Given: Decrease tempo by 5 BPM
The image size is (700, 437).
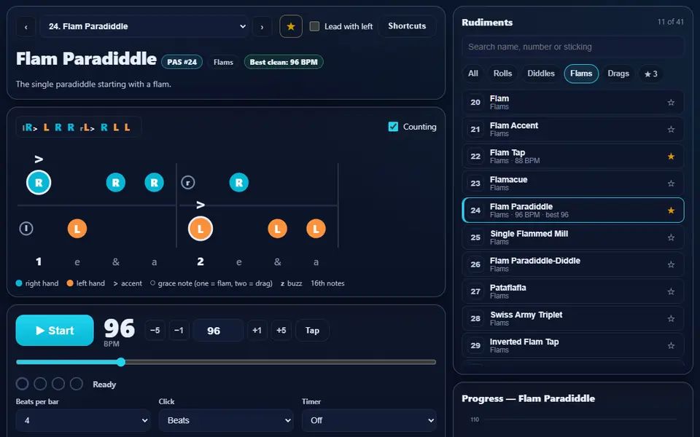Looking at the screenshot, I should click(155, 331).
